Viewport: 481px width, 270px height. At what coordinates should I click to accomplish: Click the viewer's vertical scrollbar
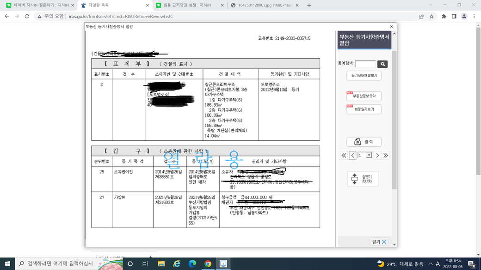(394, 138)
